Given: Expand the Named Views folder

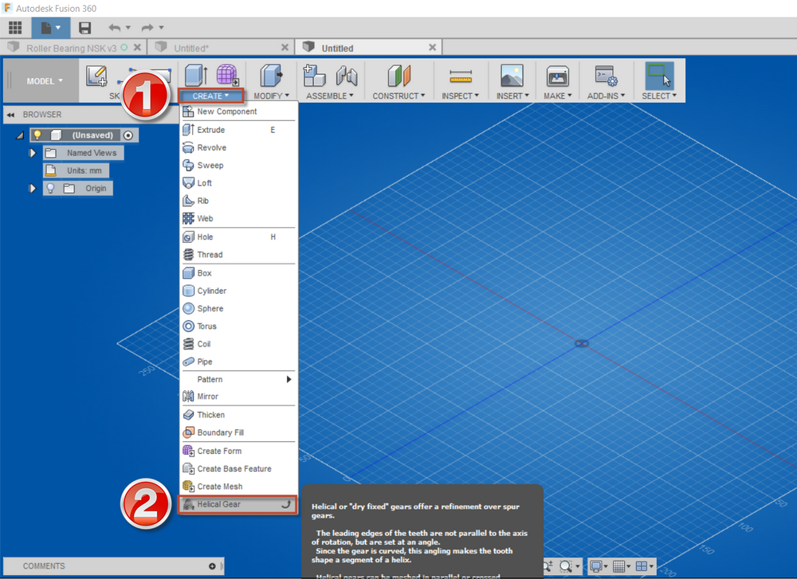Looking at the screenshot, I should 32,152.
